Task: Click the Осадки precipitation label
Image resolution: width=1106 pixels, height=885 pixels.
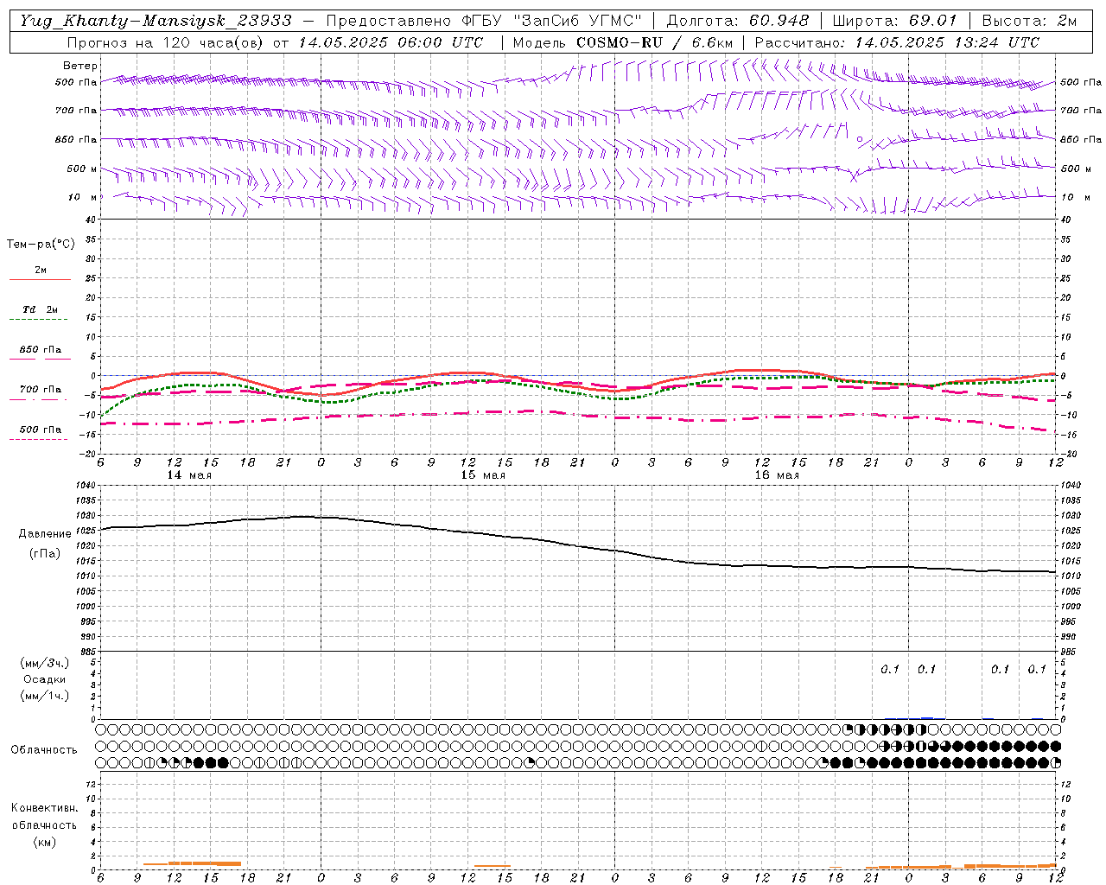Action: coord(45,679)
